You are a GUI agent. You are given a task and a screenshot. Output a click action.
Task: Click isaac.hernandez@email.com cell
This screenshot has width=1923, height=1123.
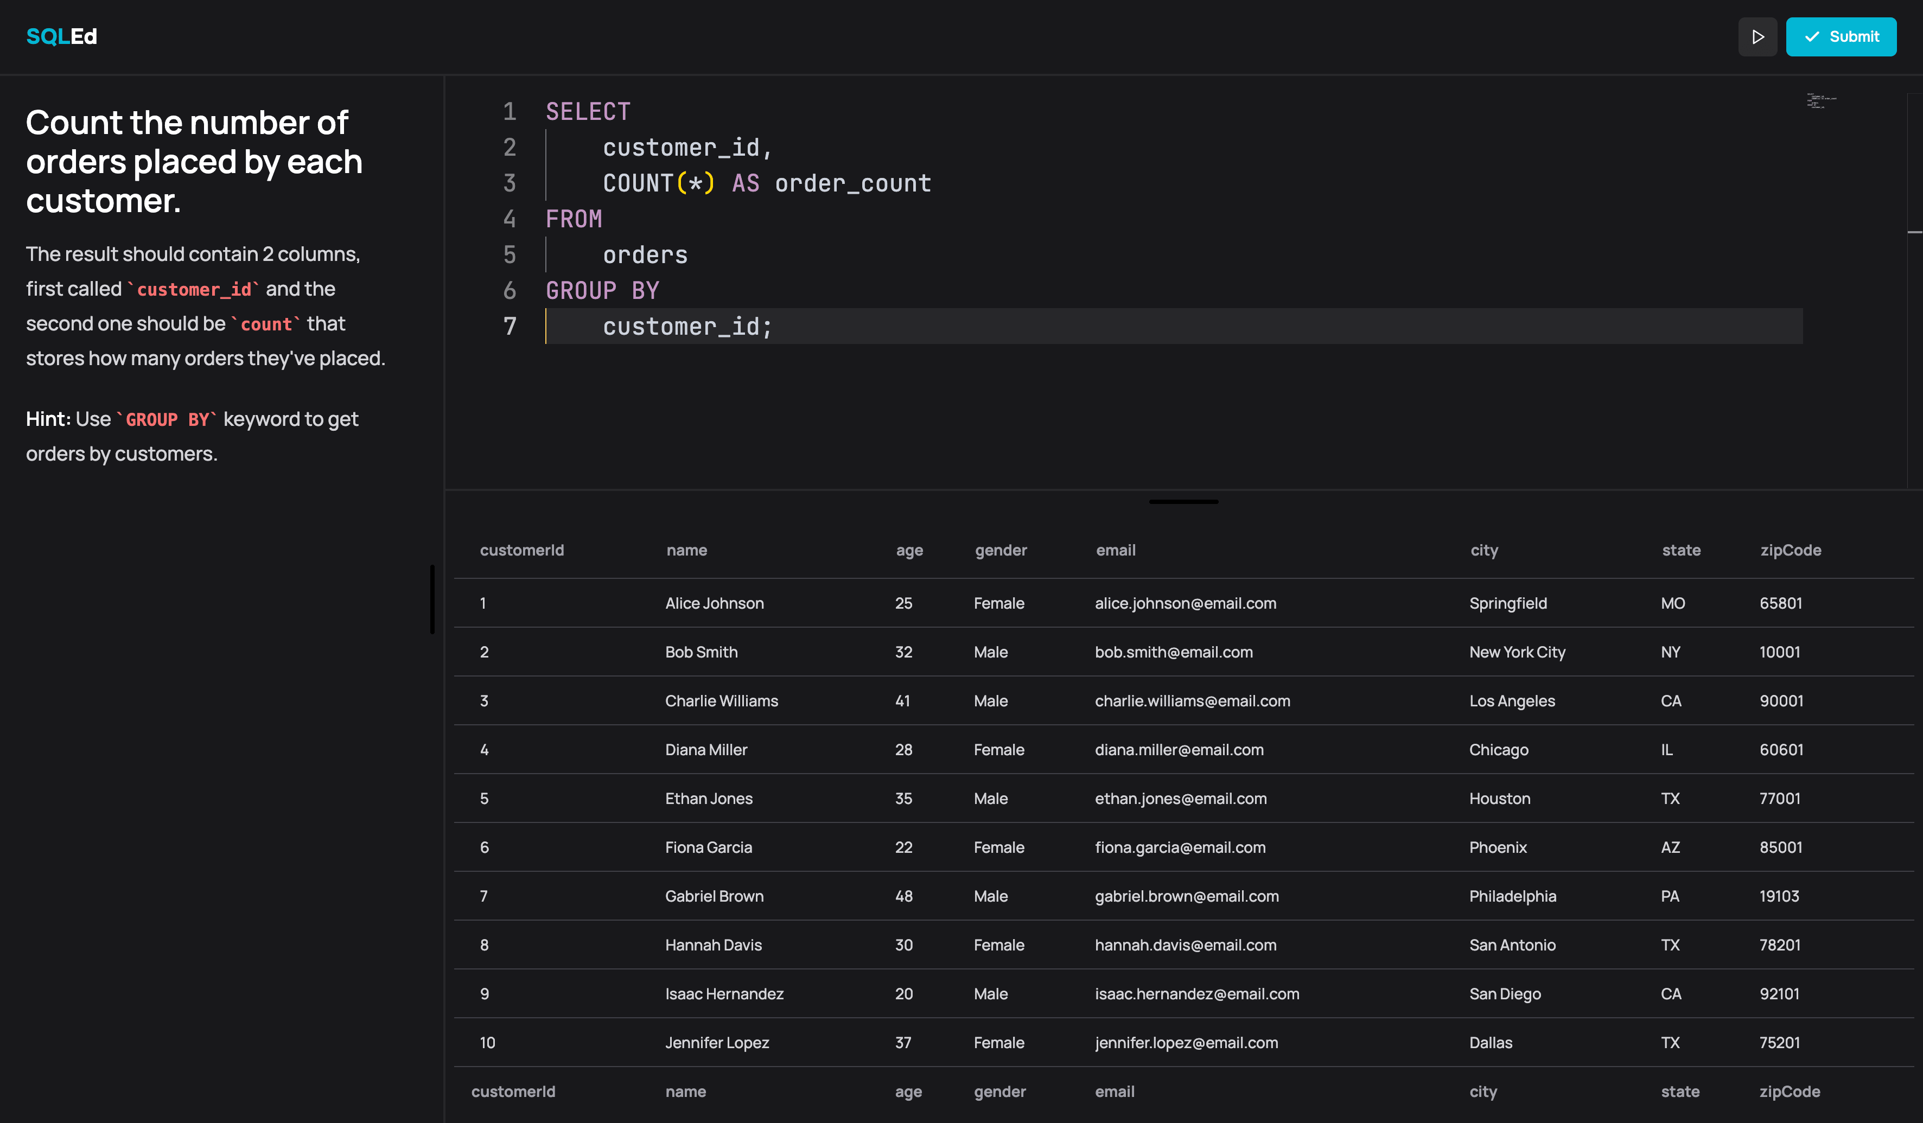(x=1196, y=994)
